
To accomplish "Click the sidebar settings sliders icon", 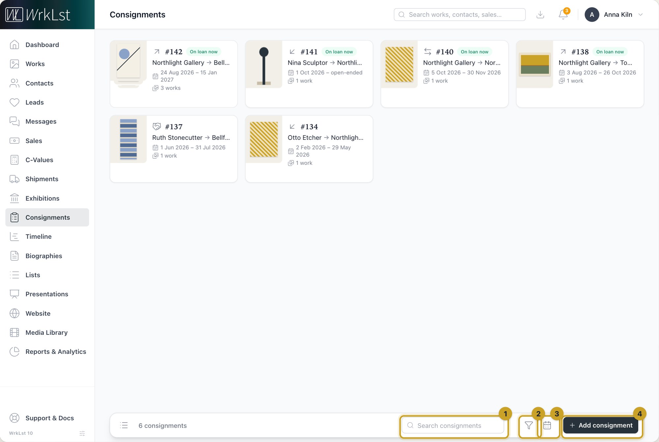I will coord(82,433).
